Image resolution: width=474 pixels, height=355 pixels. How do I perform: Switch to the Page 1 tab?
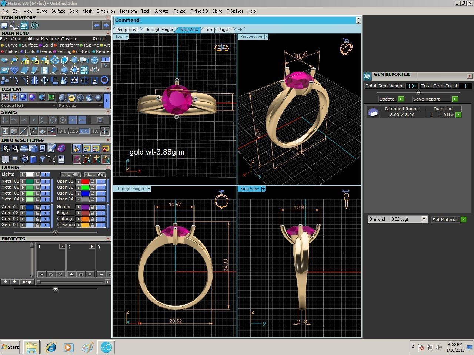pyautogui.click(x=224, y=30)
